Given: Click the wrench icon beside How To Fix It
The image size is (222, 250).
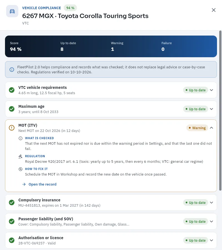Looking at the screenshot, I should 21,169.
